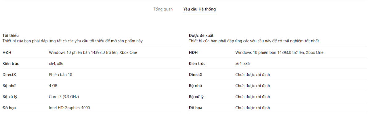Click recommended Đồ họa Chưa được chỉ định
The width and height of the screenshot is (370, 121).
click(x=253, y=108)
